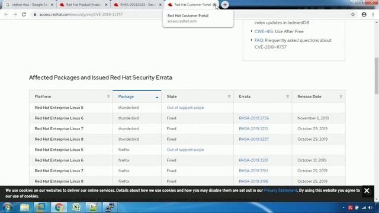Screen dimensions: 379x213
Task: Click the address bar URL
Action: 81,14
